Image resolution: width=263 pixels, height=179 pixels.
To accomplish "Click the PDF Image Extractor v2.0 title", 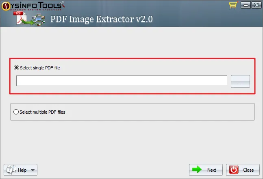I will (x=102, y=19).
